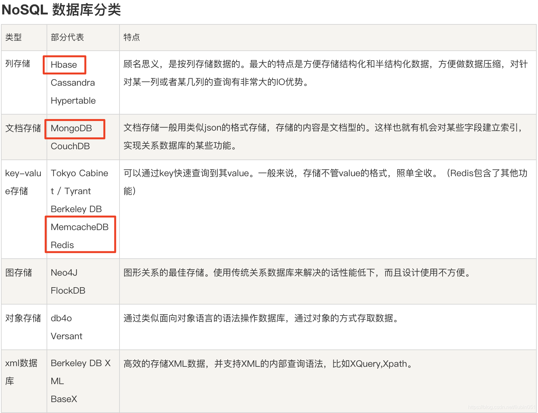Viewport: 538px width, 413px height.
Task: Select the '类型' column header
Action: 13,37
